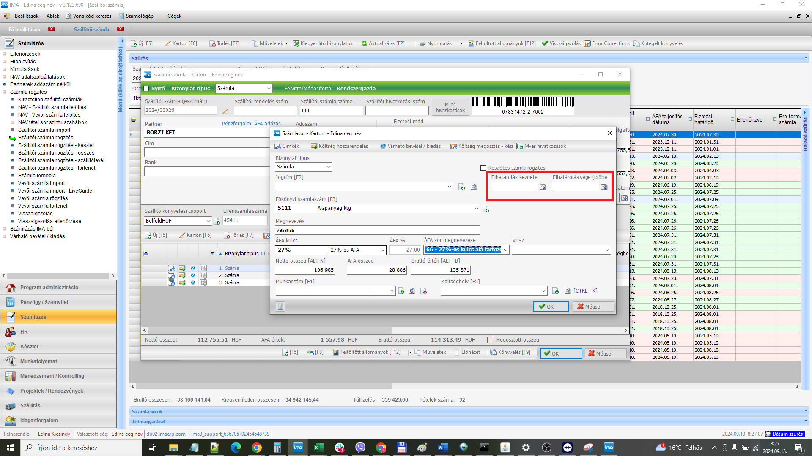This screenshot has width=812, height=456.
Task: Open Kiegyenlítő bizonylatok toolbar item
Action: point(323,43)
